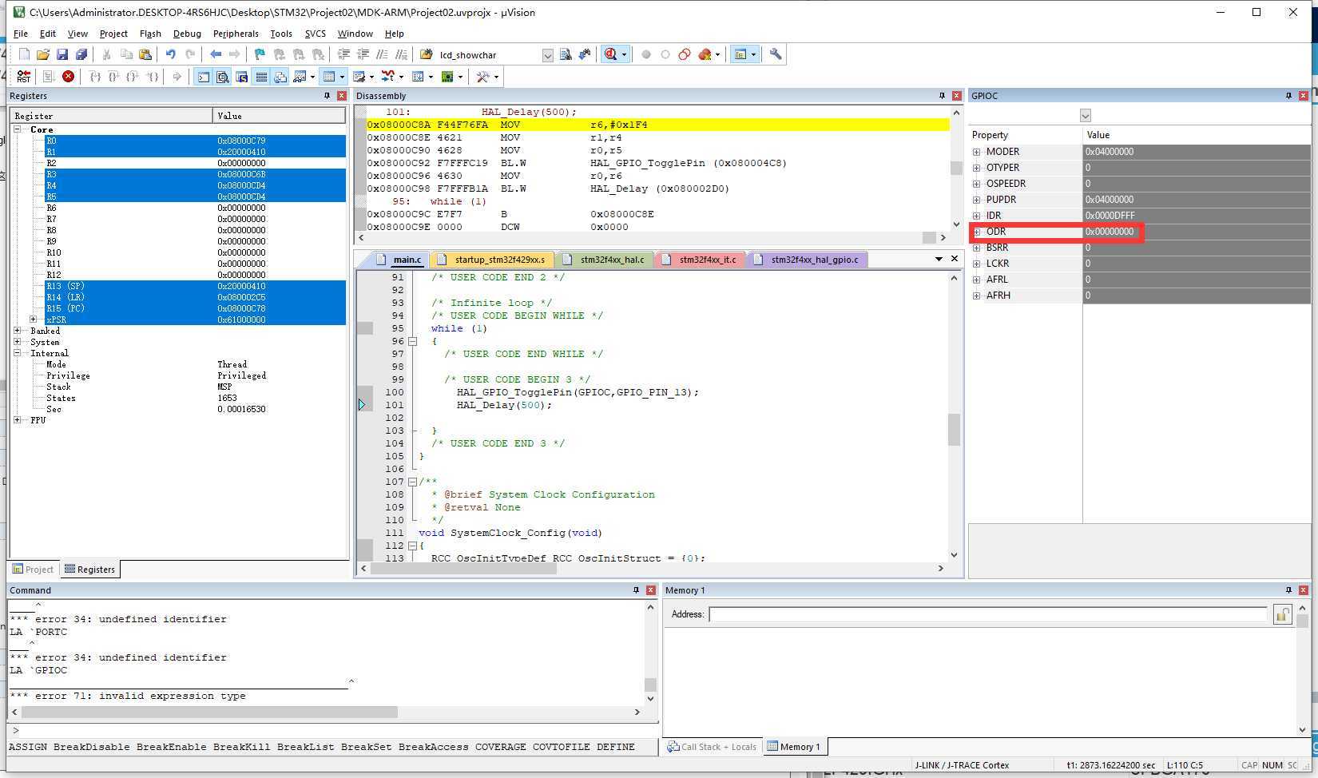Open Configuration wrench icon

[x=776, y=54]
